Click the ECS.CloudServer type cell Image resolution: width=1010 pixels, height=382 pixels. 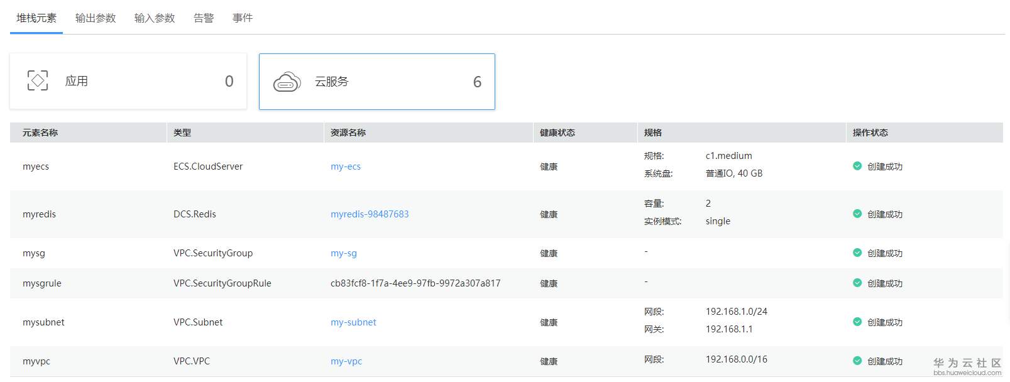coord(208,166)
